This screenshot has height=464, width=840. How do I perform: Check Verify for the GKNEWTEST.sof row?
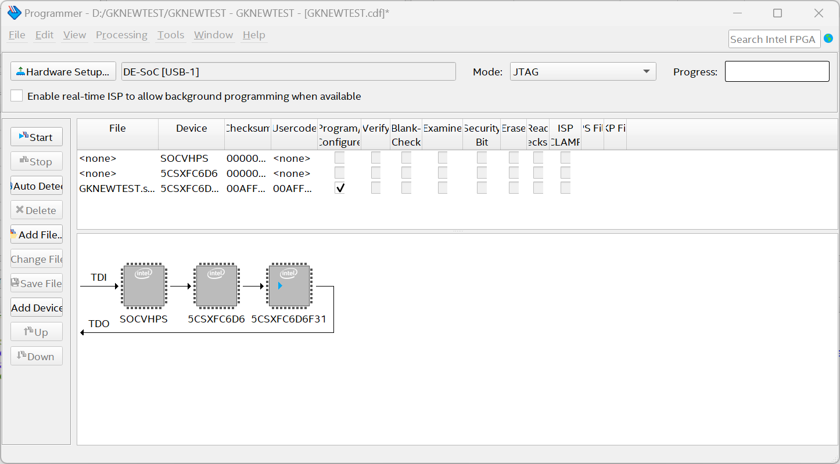pos(375,187)
